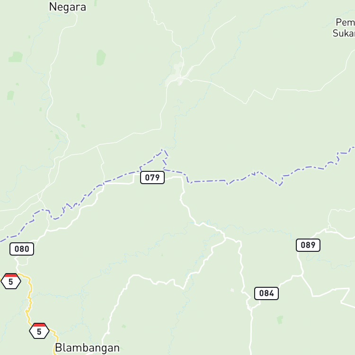The image size is (355, 355).
Task: Click the route 5 hexagon shield below 080
Action: tap(11, 281)
